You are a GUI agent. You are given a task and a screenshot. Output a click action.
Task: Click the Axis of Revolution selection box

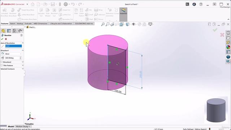(13, 46)
